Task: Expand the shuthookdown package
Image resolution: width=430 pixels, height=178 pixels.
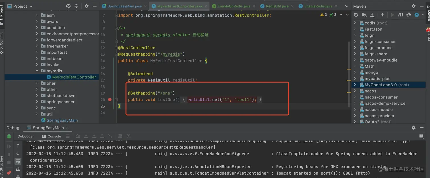Action: point(37,96)
